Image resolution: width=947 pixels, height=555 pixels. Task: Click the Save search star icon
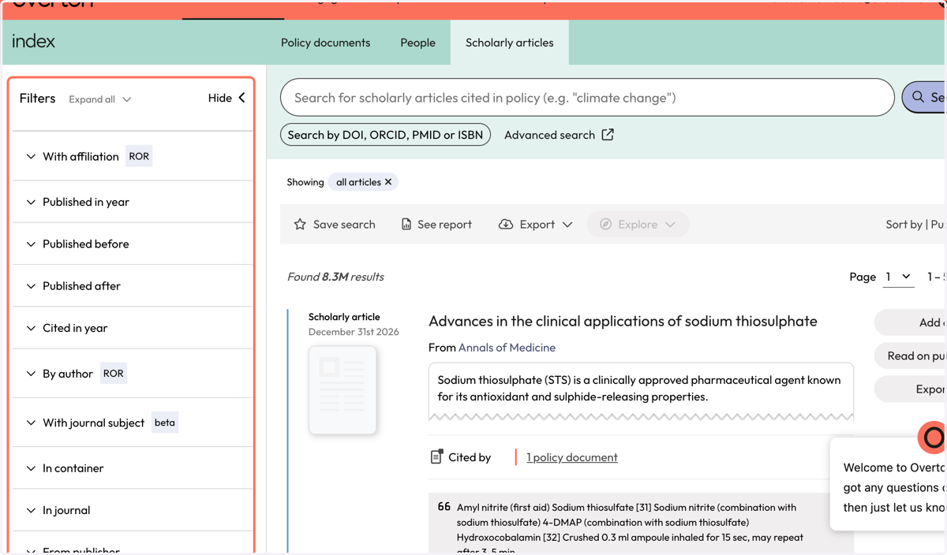pos(300,225)
